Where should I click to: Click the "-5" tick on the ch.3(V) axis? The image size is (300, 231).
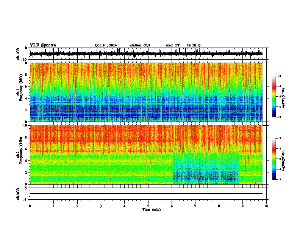point(26,200)
